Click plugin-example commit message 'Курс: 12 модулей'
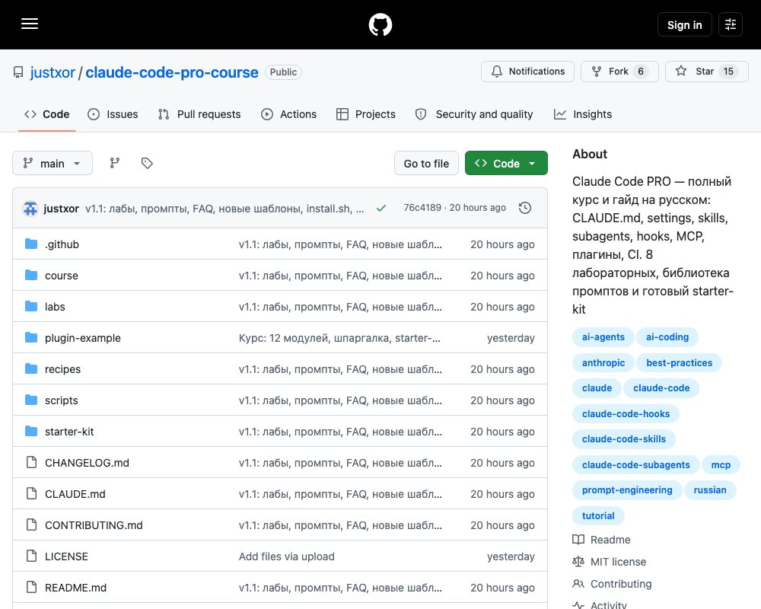761x609 pixels. tap(339, 338)
